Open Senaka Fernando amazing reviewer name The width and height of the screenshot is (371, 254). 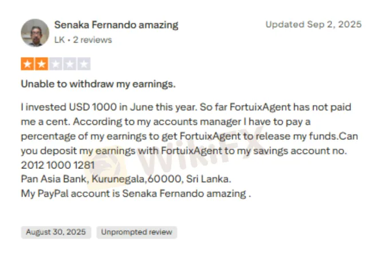[x=116, y=25]
